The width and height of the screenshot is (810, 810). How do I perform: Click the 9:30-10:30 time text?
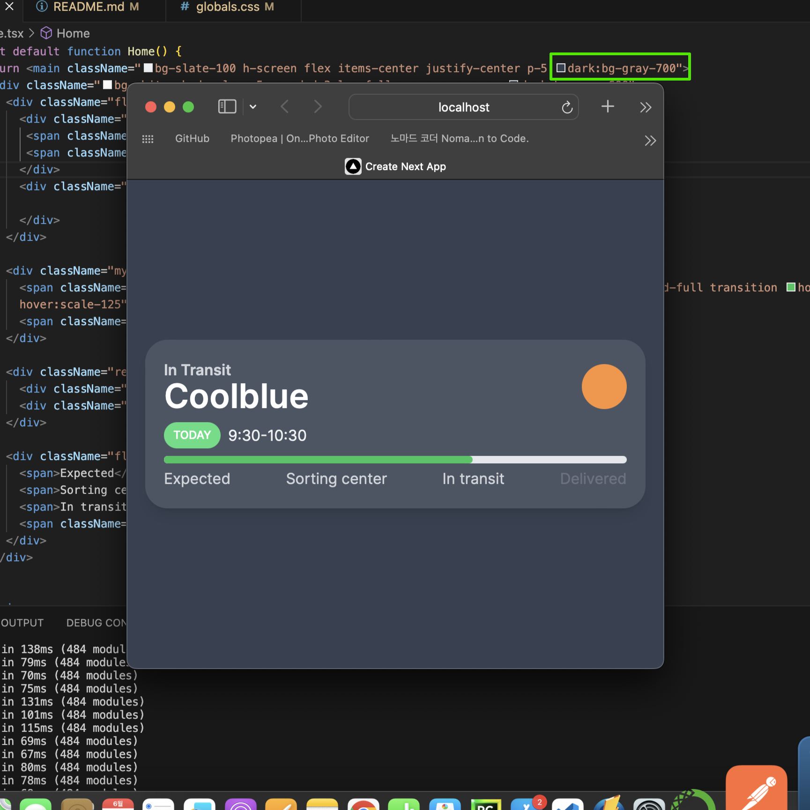point(267,435)
